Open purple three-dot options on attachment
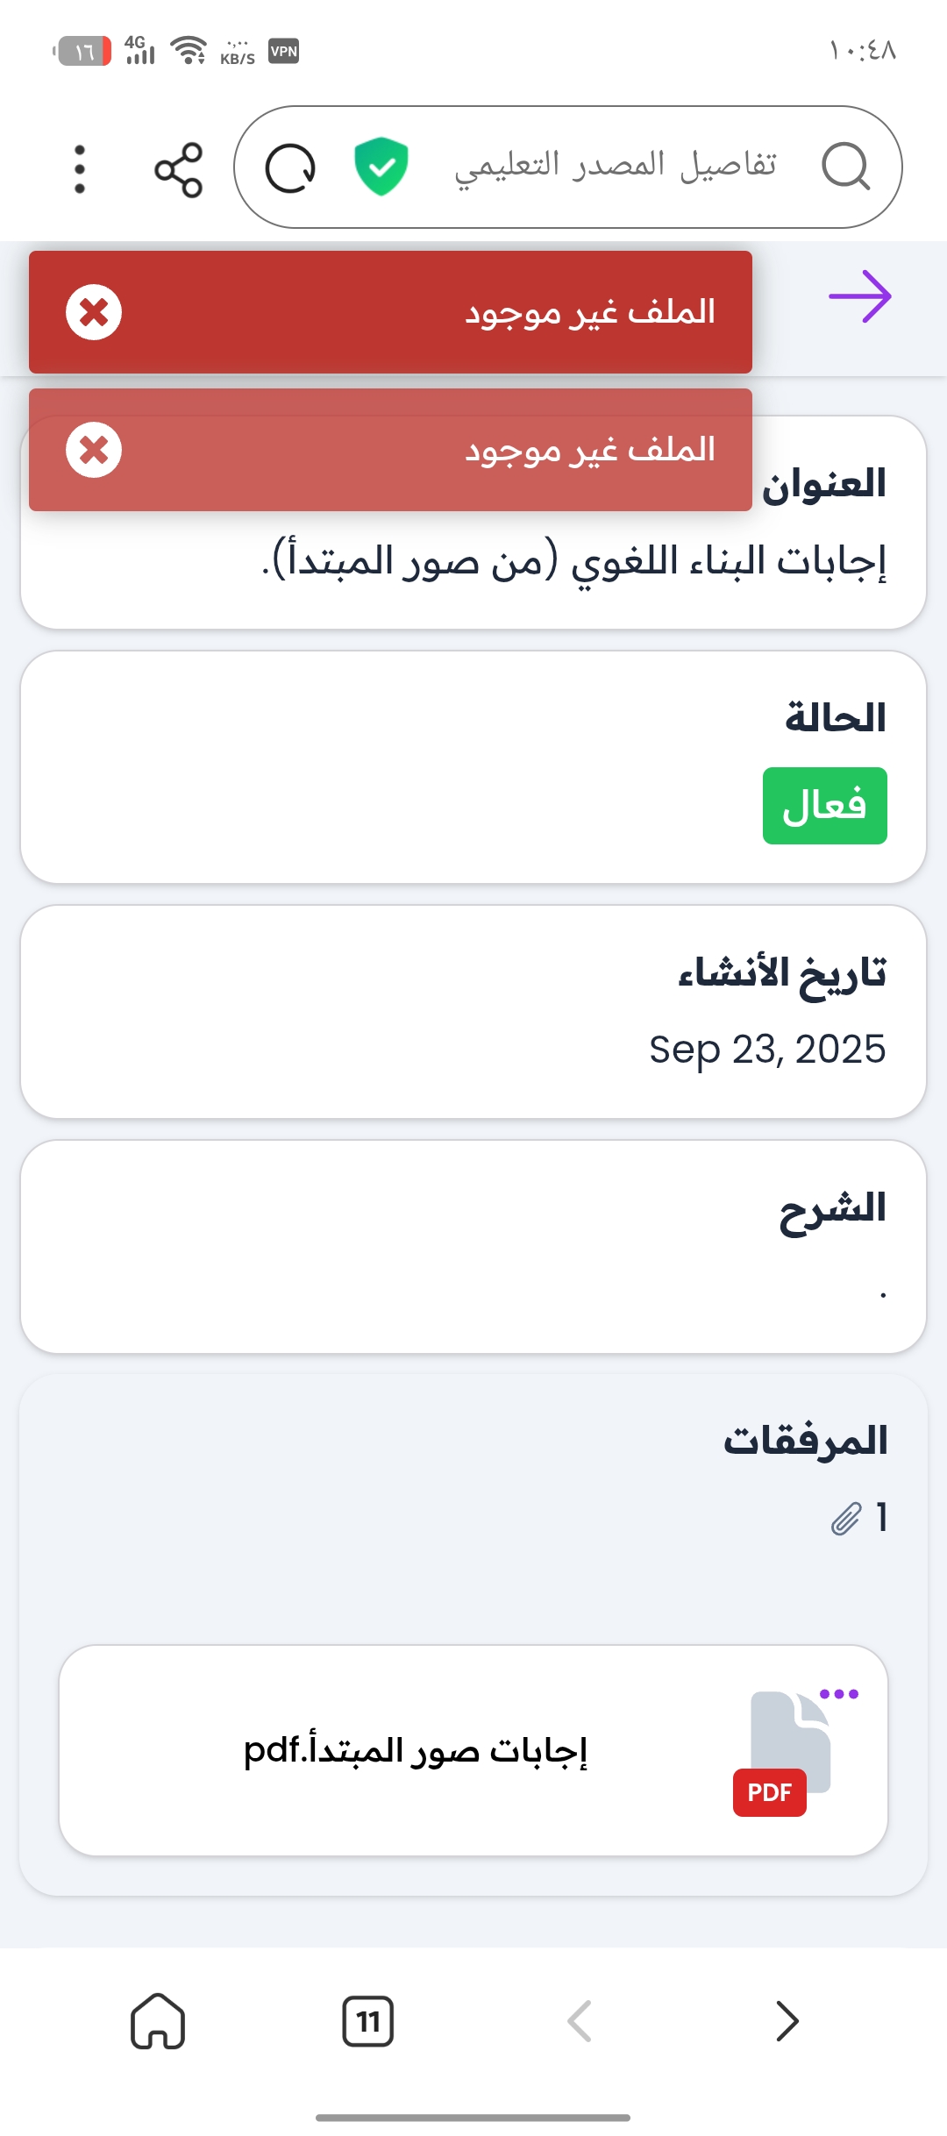Viewport: 947px width, 2136px height. click(839, 1694)
